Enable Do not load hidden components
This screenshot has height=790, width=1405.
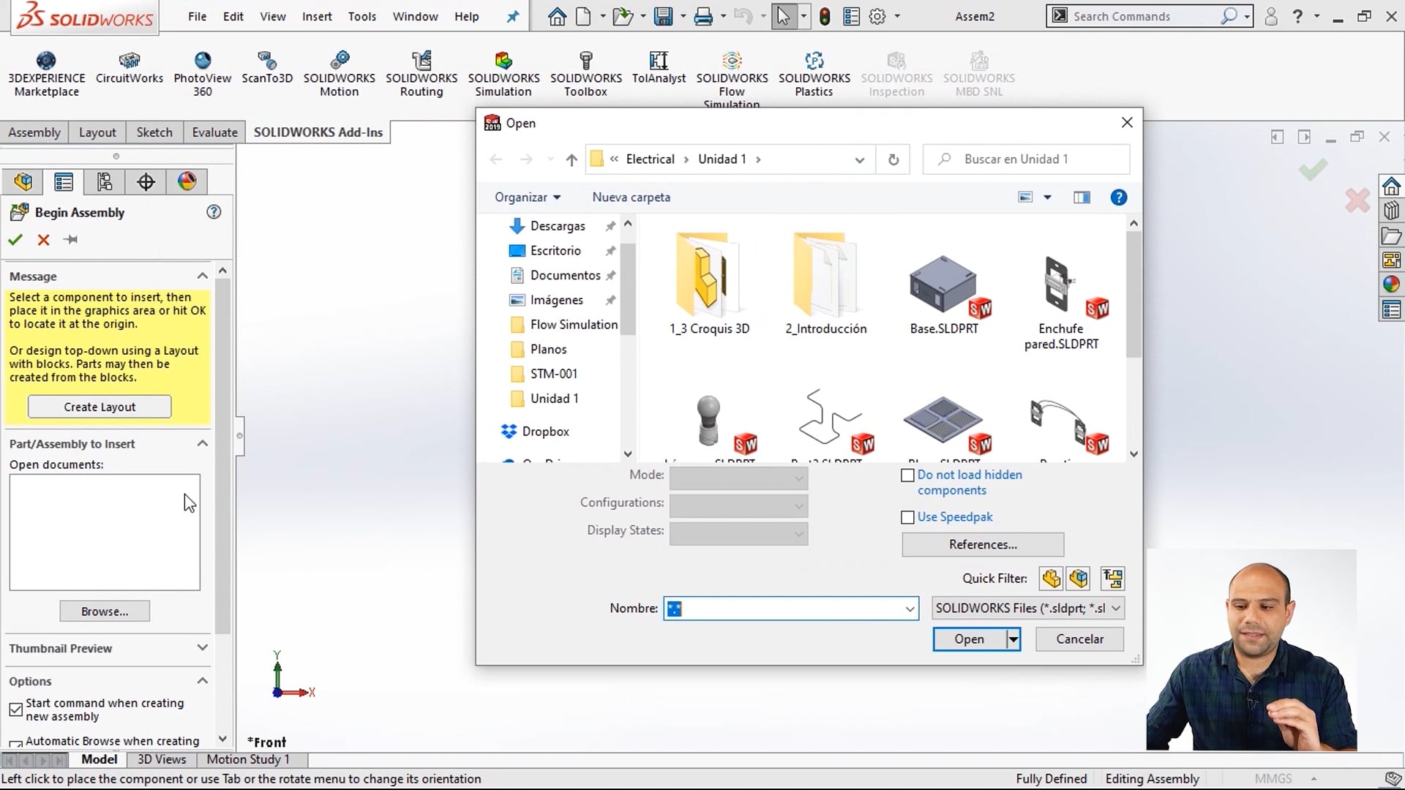[907, 475]
